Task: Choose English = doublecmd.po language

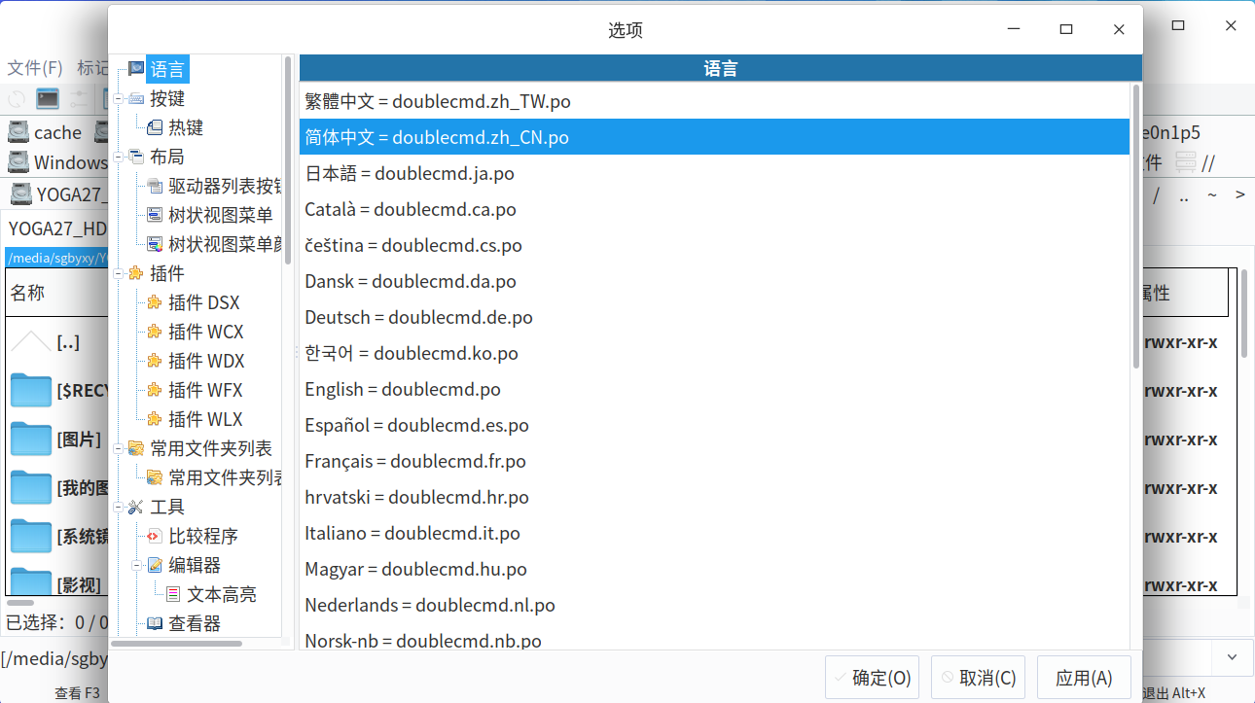Action: 402,389
